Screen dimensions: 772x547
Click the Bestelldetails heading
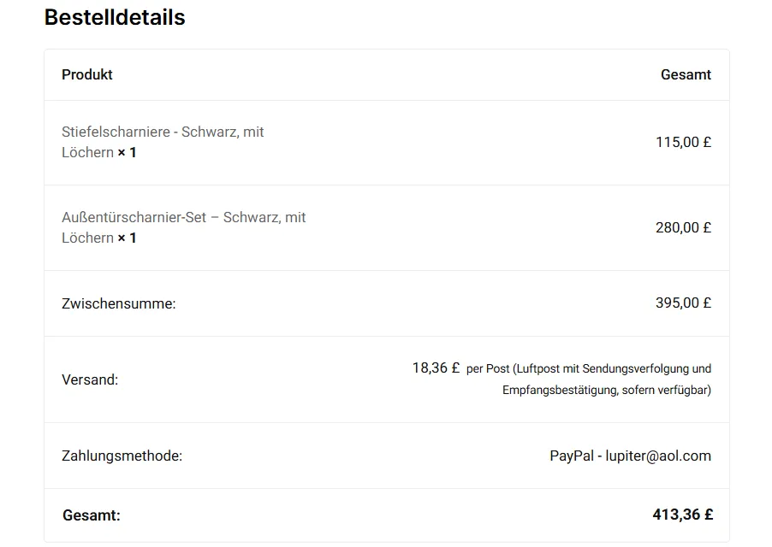[x=115, y=17]
